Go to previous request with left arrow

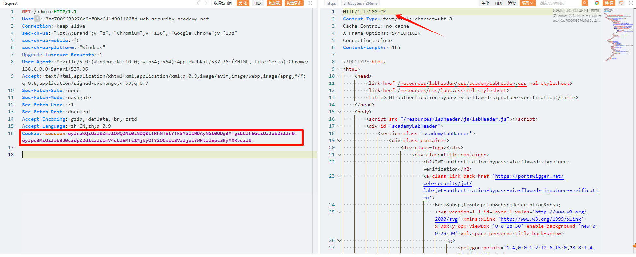point(198,3)
